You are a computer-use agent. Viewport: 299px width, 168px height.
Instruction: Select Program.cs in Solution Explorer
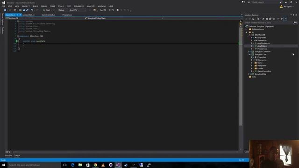coord(262,49)
